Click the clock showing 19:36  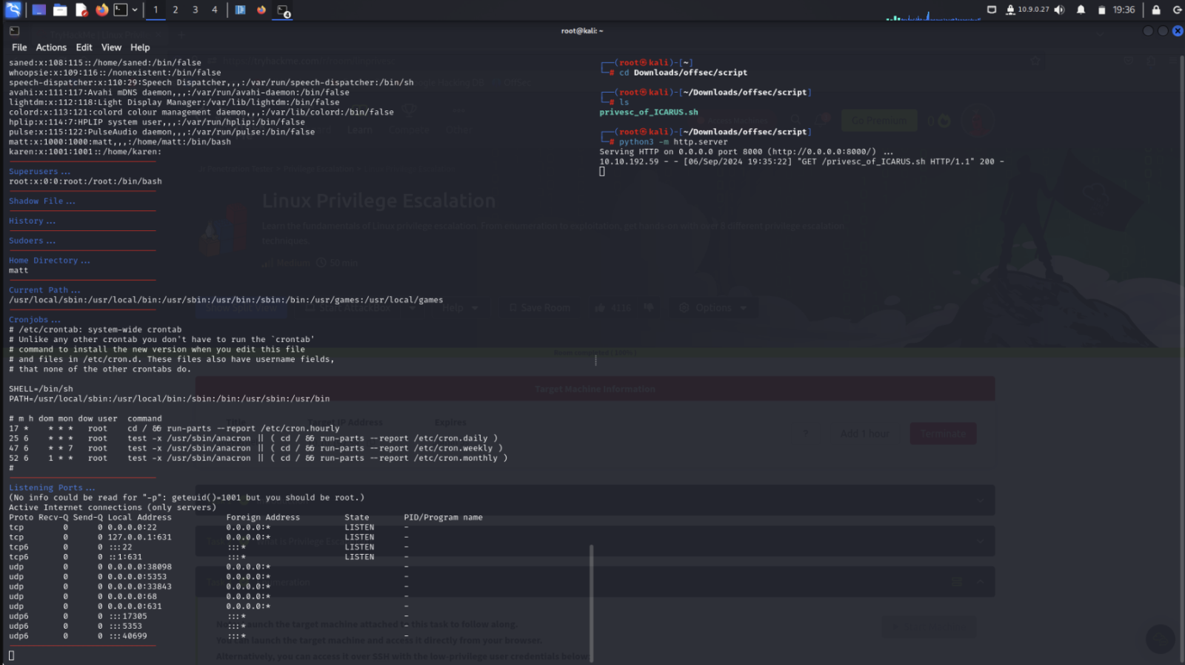1124,10
